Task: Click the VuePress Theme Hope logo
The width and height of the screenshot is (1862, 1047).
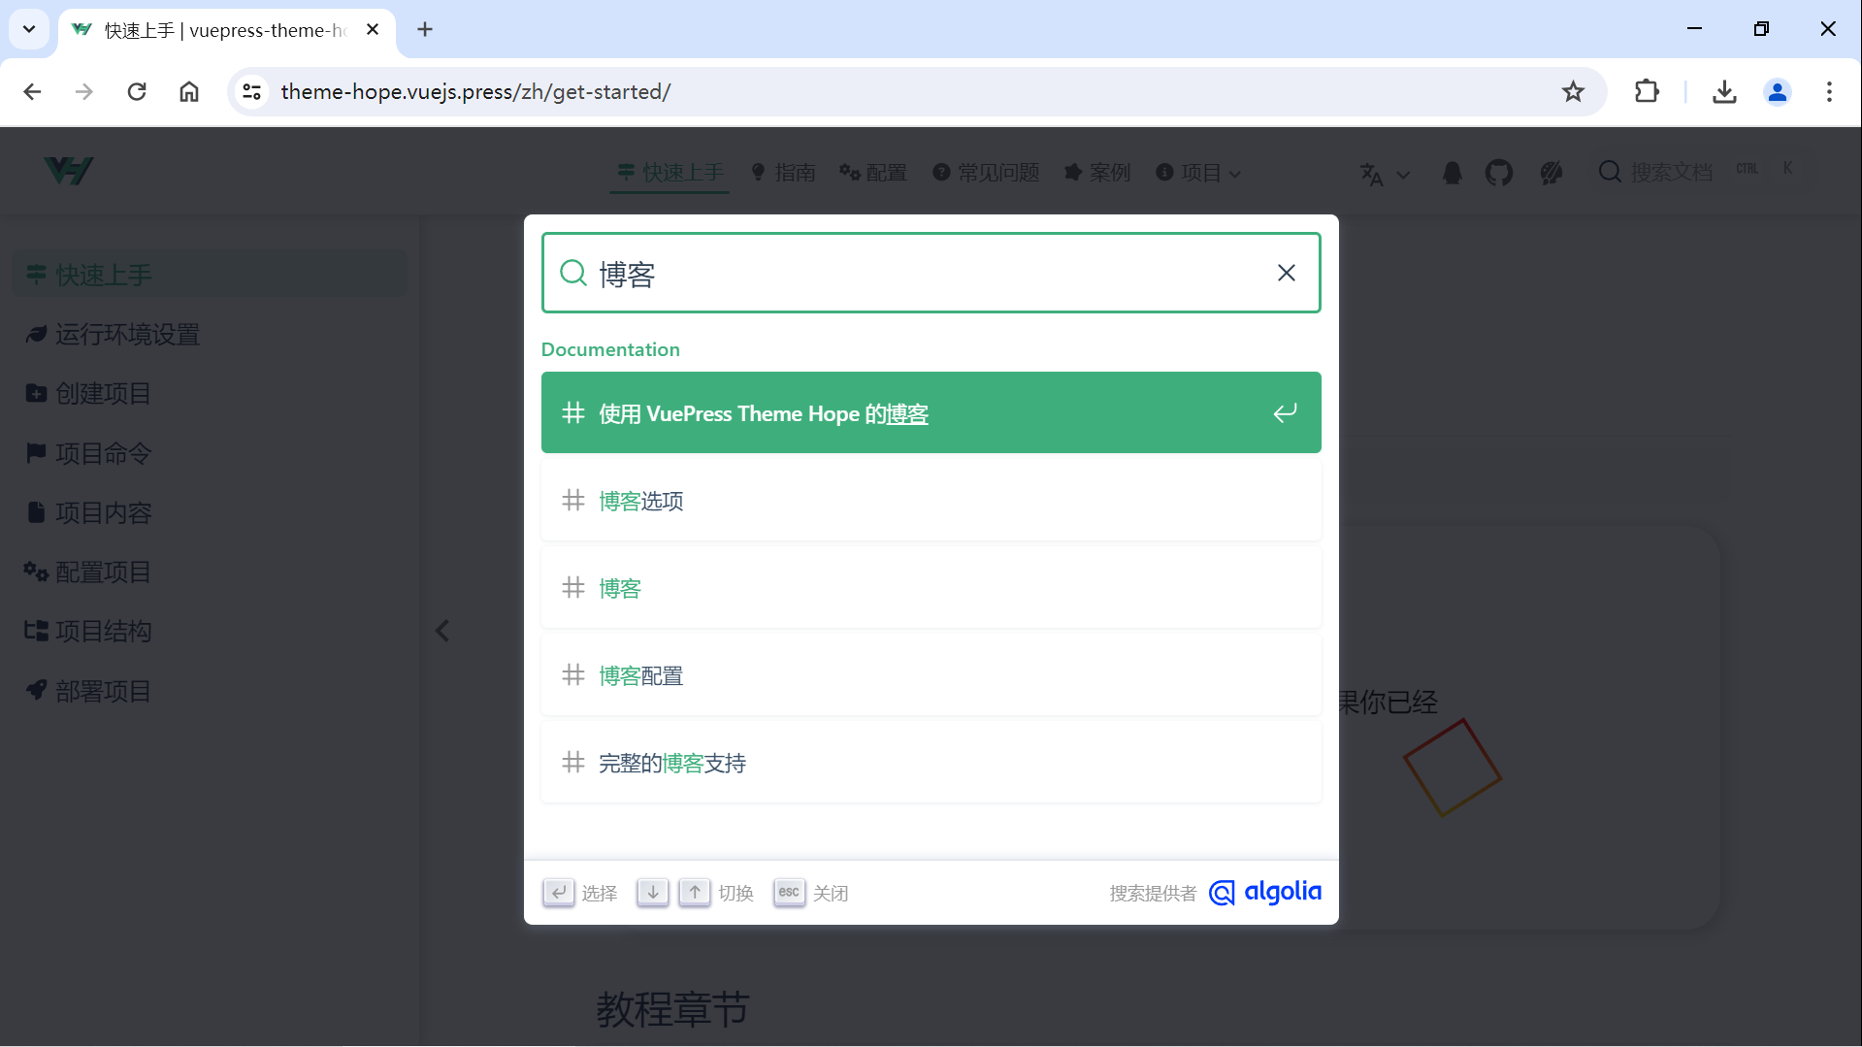Action: click(x=69, y=171)
